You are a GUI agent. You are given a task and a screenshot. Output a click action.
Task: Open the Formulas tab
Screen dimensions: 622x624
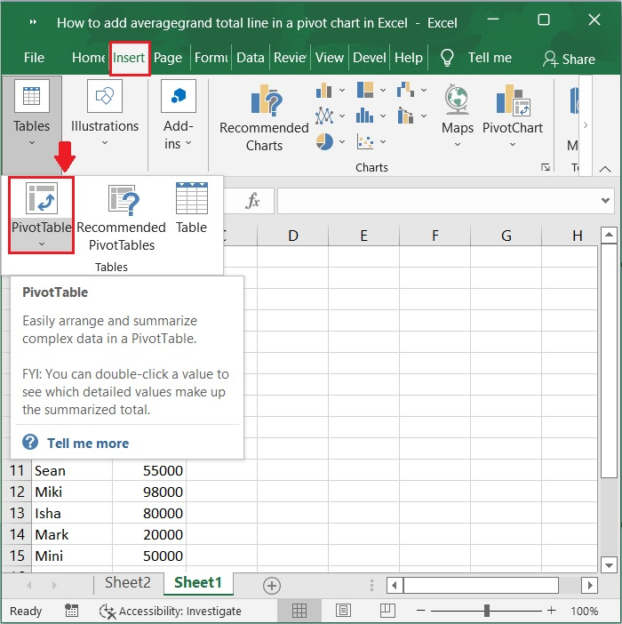coord(211,58)
